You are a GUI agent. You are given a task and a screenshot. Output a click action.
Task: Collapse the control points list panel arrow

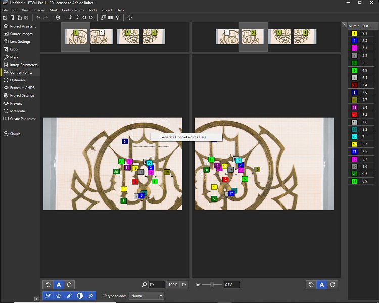tap(344, 25)
